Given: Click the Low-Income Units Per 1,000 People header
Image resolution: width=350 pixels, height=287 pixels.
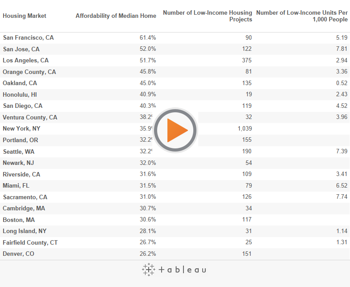Looking at the screenshot, I should (x=301, y=16).
